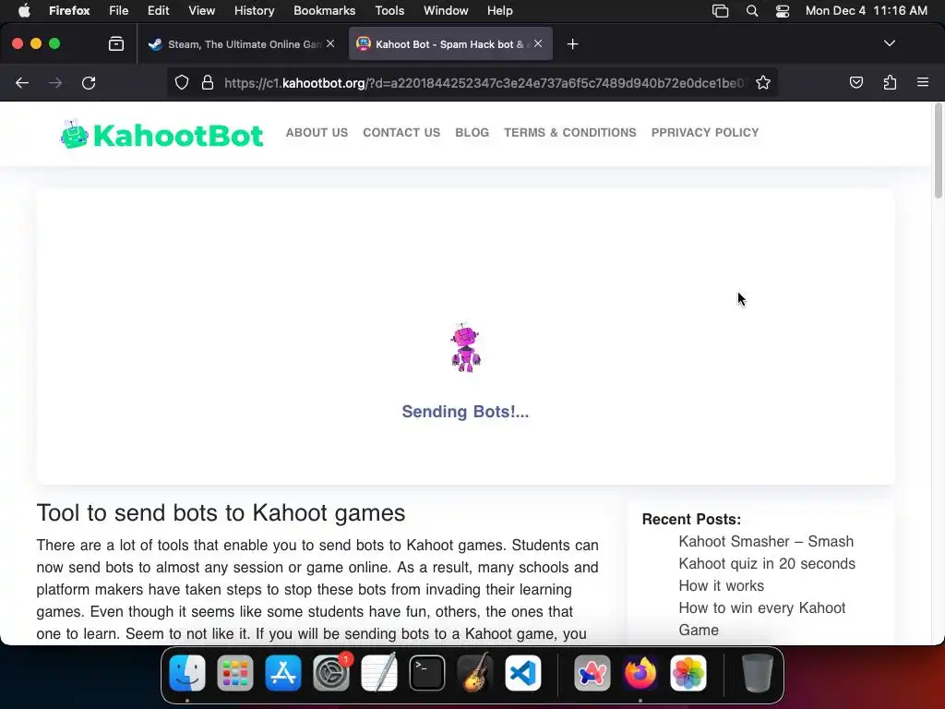Go forward one page
This screenshot has height=709, width=945.
pyautogui.click(x=55, y=82)
